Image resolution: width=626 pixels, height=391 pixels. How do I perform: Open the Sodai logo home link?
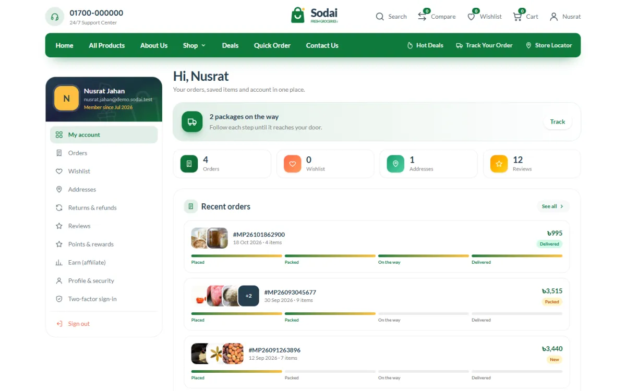tap(315, 15)
